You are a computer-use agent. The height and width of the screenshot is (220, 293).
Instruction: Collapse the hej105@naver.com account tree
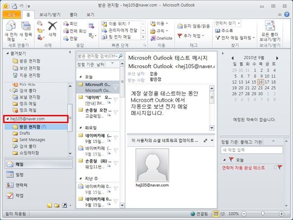[x=8, y=119]
